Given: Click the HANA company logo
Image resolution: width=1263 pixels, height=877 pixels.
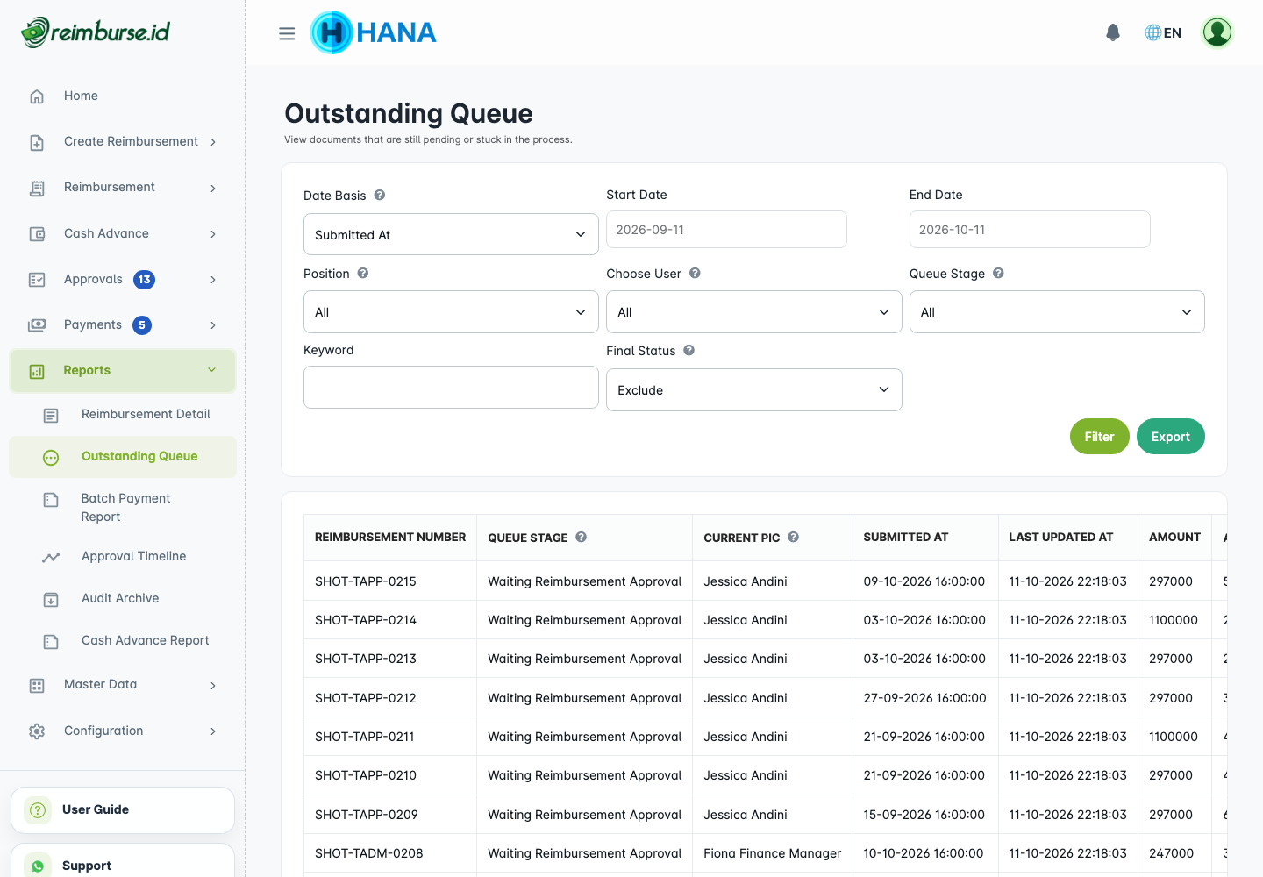Looking at the screenshot, I should [x=374, y=32].
